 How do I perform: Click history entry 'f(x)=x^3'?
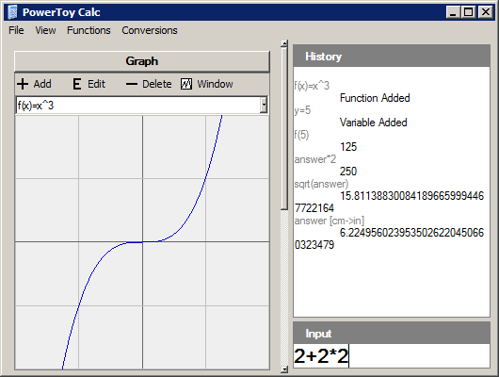(312, 86)
